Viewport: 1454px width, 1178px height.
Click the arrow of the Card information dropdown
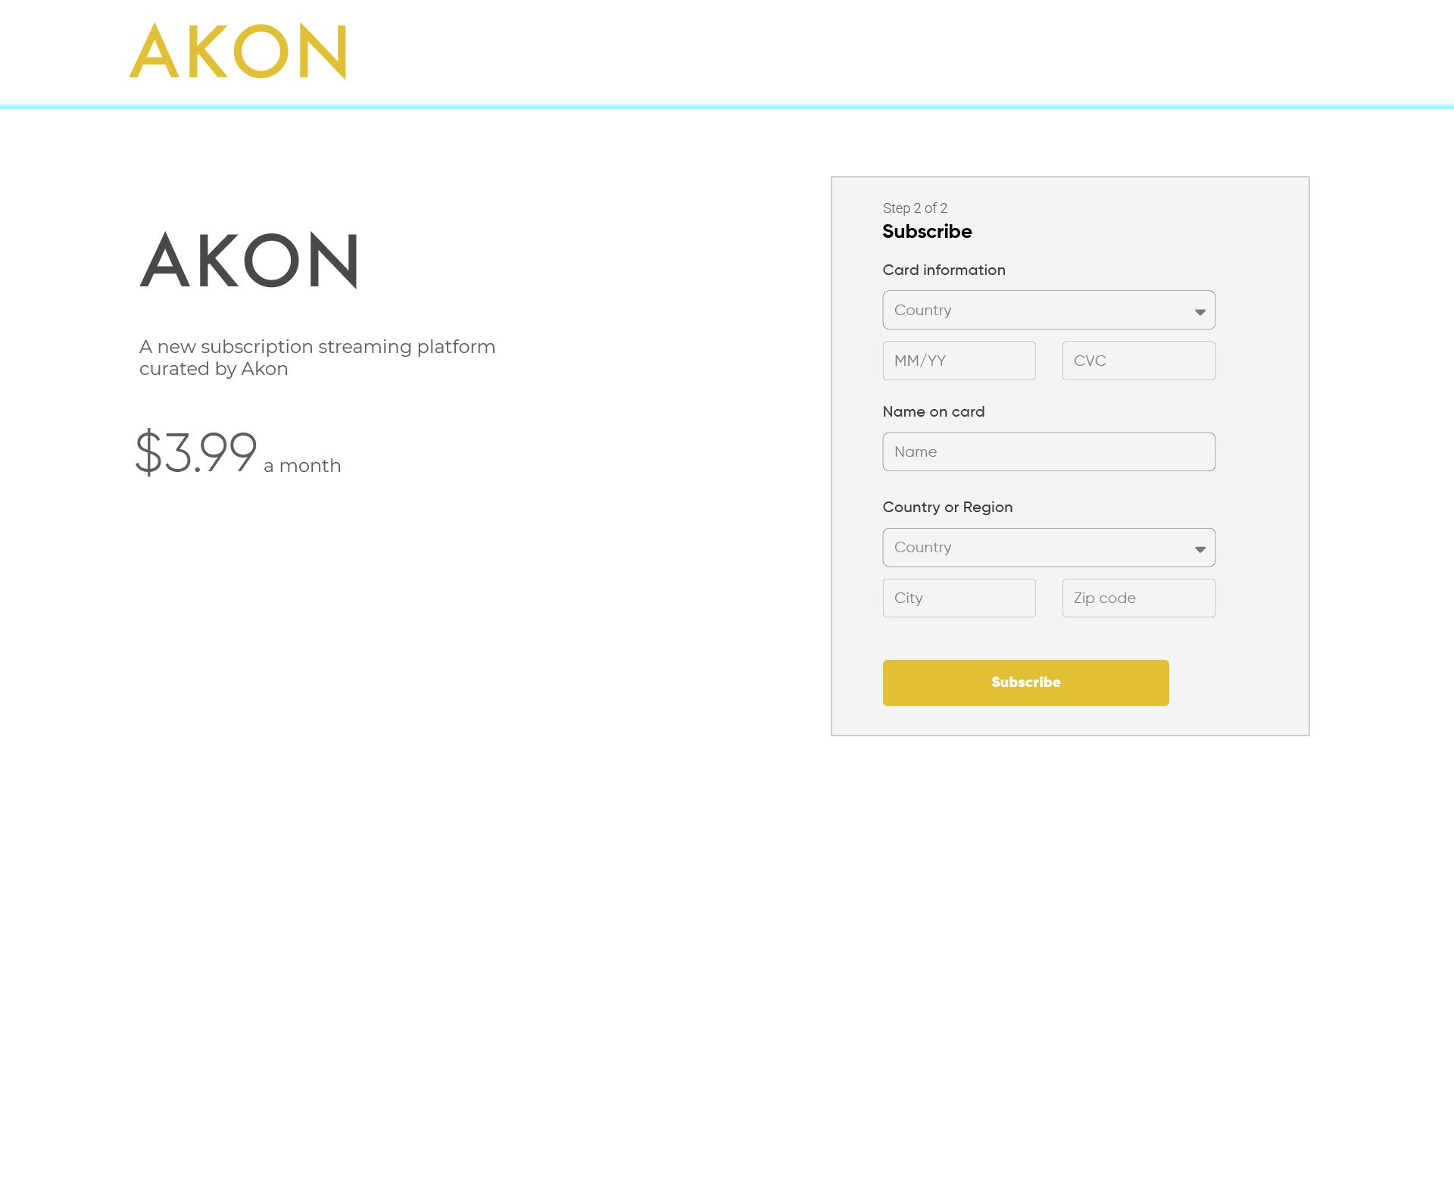(1200, 312)
